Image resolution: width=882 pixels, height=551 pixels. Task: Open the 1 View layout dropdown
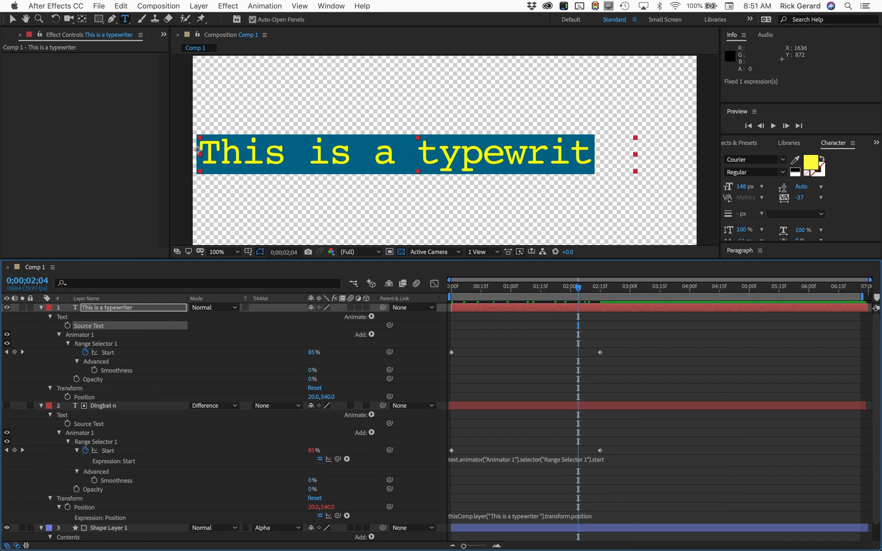pyautogui.click(x=484, y=252)
